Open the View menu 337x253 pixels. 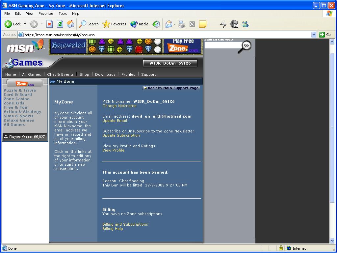[30, 14]
